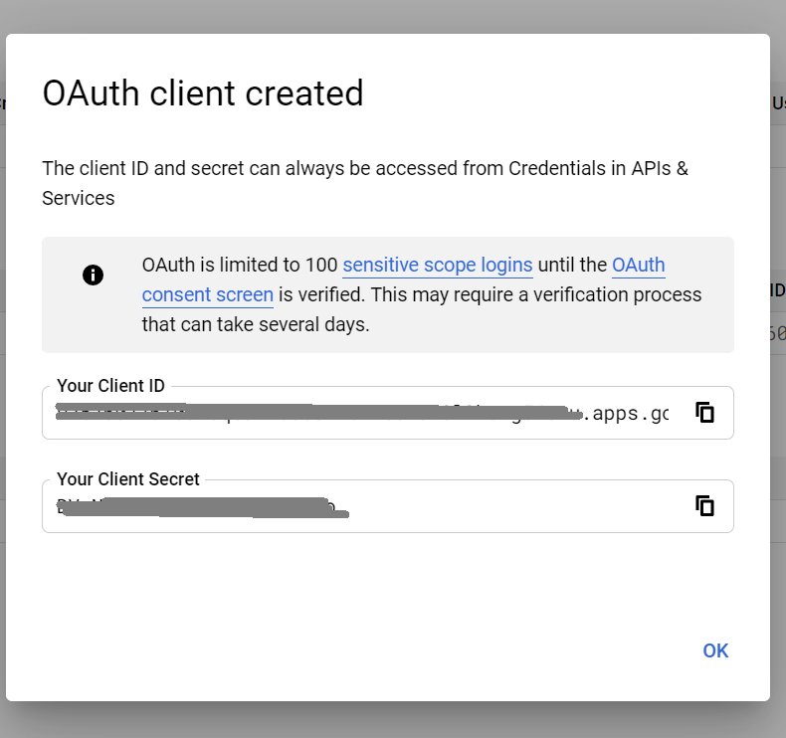Viewport: 786px width, 738px height.
Task: Click the "OAuth client created" dialog title
Action: coord(203,93)
